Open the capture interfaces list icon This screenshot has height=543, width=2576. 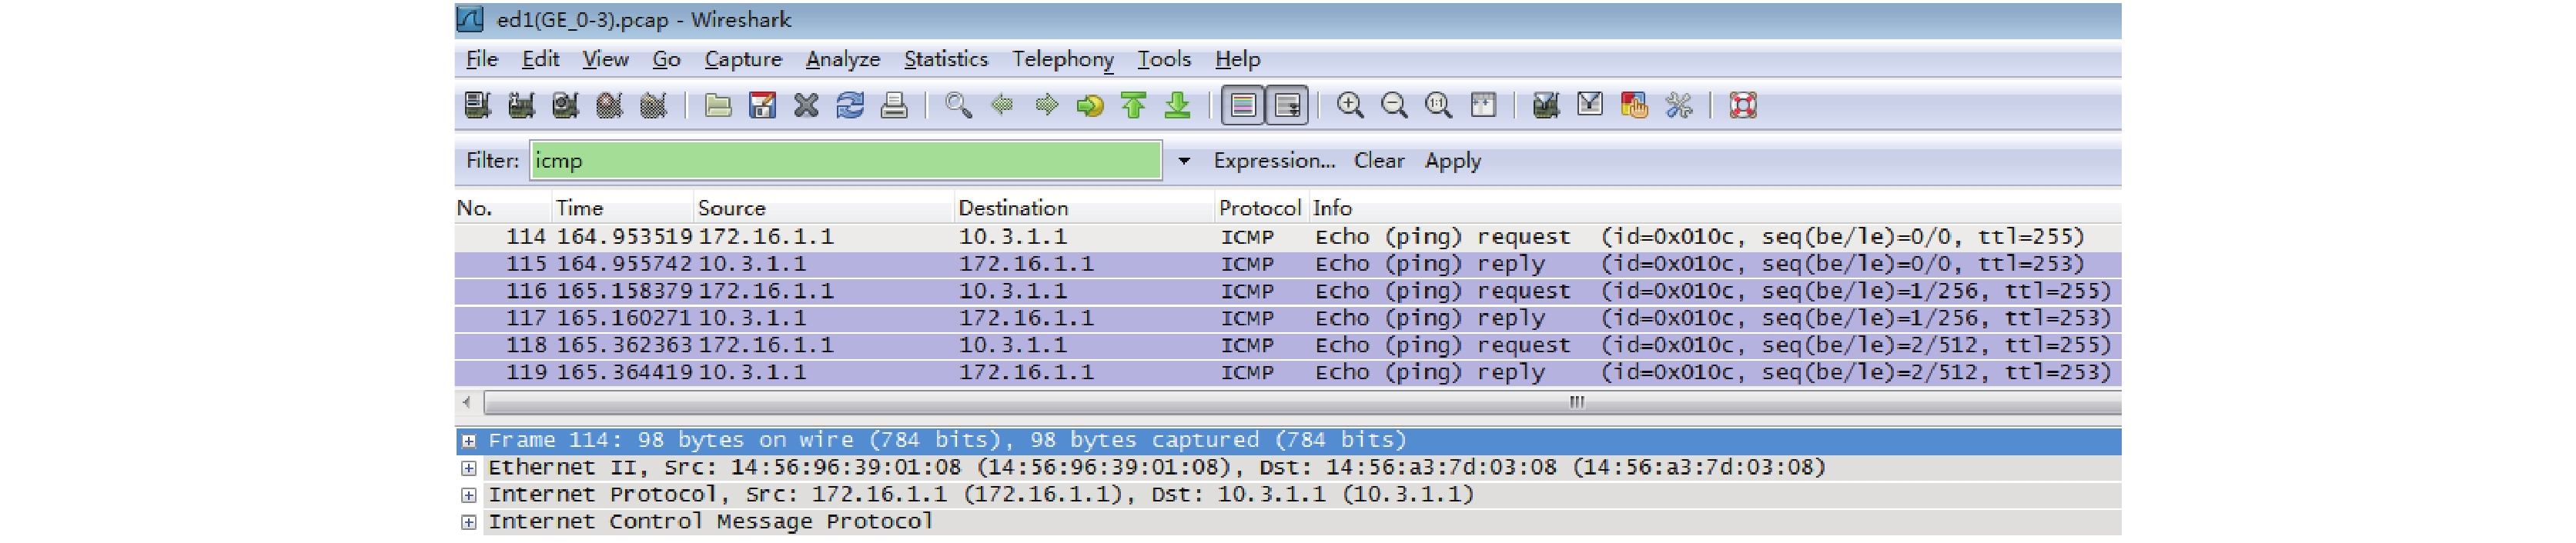click(x=478, y=105)
